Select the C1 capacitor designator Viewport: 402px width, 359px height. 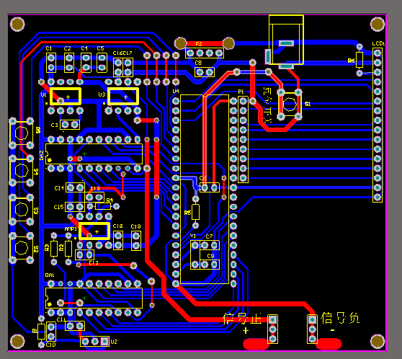click(x=49, y=48)
